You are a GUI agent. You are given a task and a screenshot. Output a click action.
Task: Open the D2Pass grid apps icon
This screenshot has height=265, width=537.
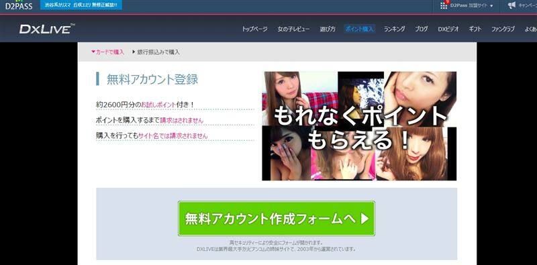pos(444,5)
